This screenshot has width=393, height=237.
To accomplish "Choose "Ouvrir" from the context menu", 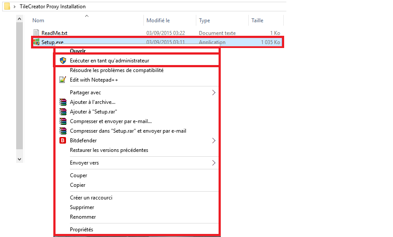I will coord(77,51).
